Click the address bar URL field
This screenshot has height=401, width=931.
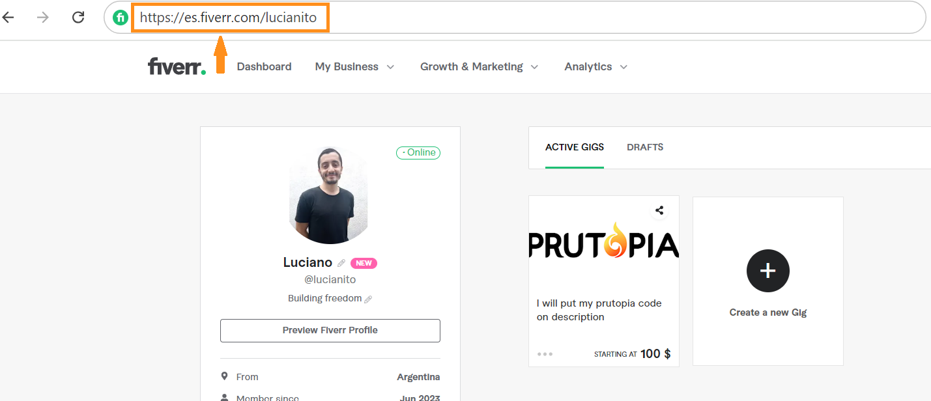pos(521,18)
